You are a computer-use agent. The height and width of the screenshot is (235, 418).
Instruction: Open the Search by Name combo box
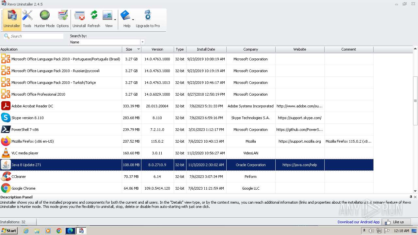pyautogui.click(x=107, y=42)
